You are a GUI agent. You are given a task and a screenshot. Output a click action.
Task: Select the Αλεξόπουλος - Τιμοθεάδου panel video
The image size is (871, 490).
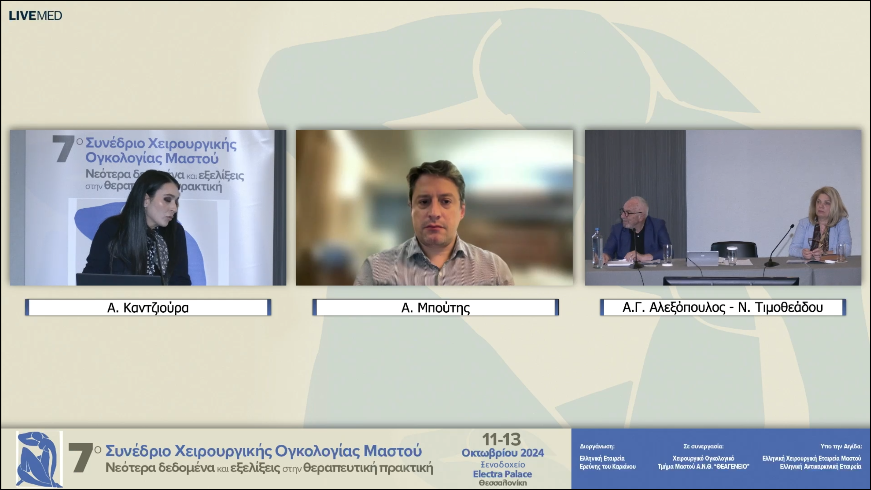723,208
